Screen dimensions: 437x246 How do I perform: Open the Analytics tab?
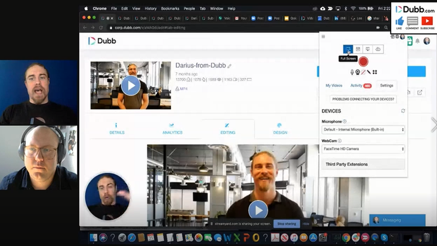[172, 129]
